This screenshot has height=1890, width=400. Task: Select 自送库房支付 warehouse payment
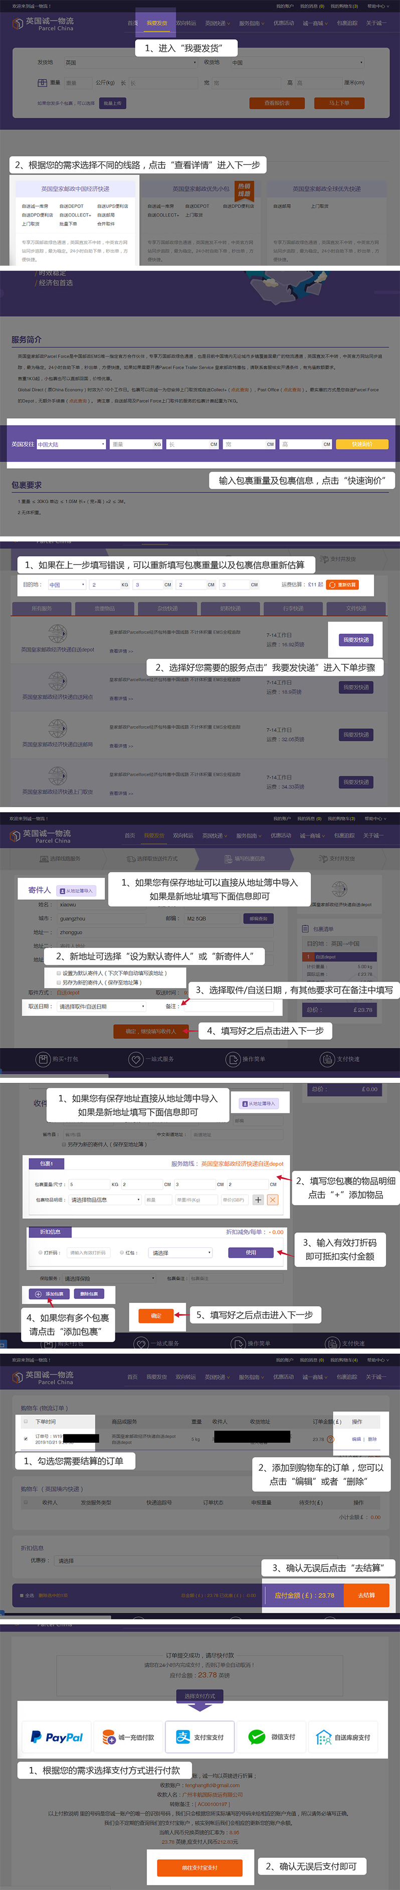pyautogui.click(x=343, y=1737)
